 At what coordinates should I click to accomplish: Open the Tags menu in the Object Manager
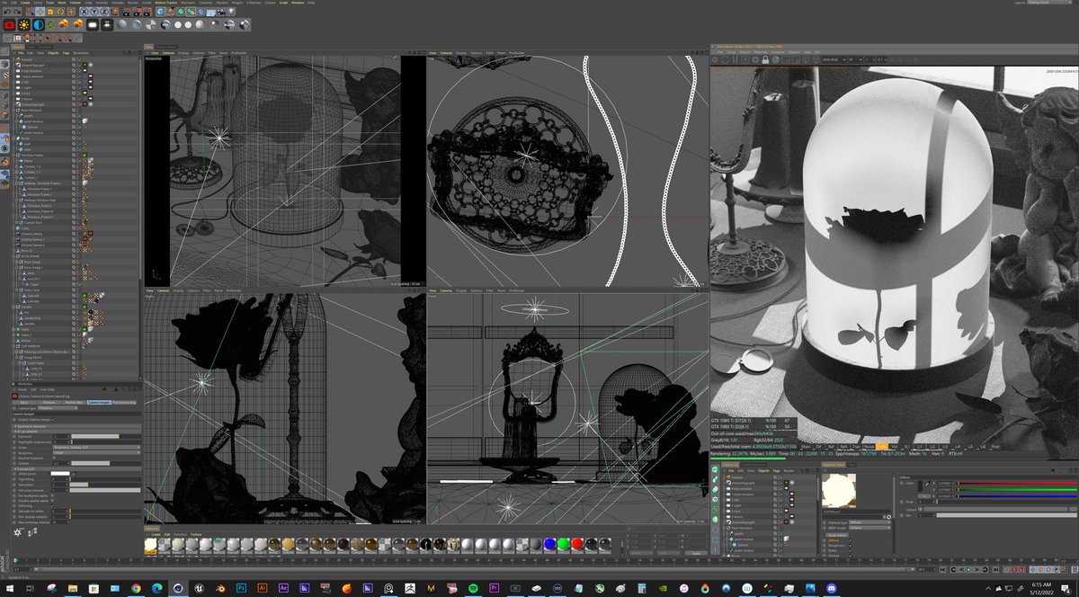pos(66,53)
